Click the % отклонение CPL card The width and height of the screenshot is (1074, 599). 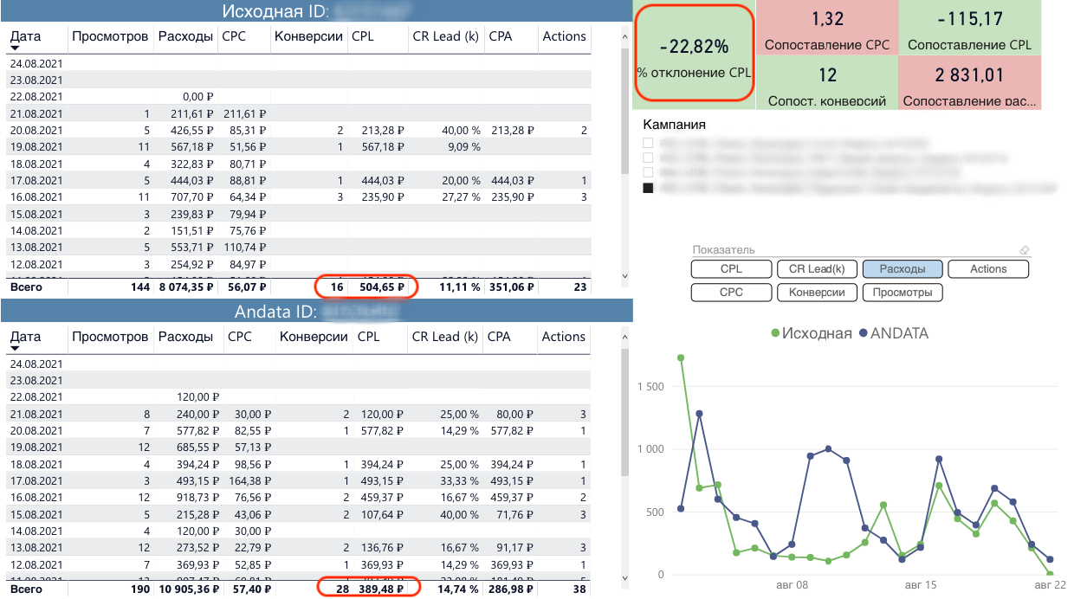pos(694,55)
